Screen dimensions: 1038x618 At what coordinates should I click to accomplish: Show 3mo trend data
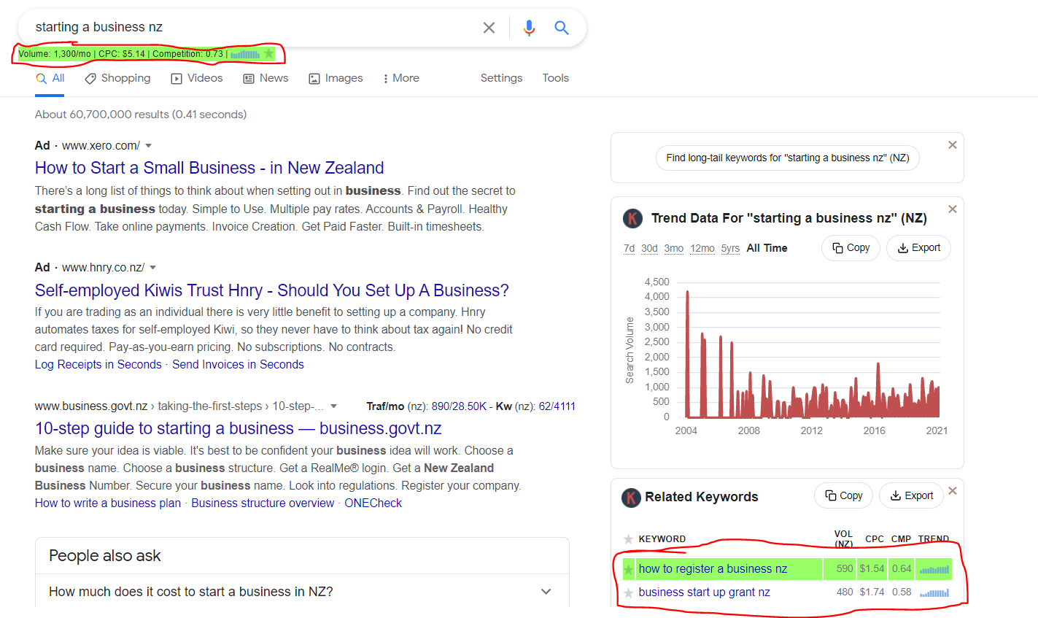(x=674, y=248)
